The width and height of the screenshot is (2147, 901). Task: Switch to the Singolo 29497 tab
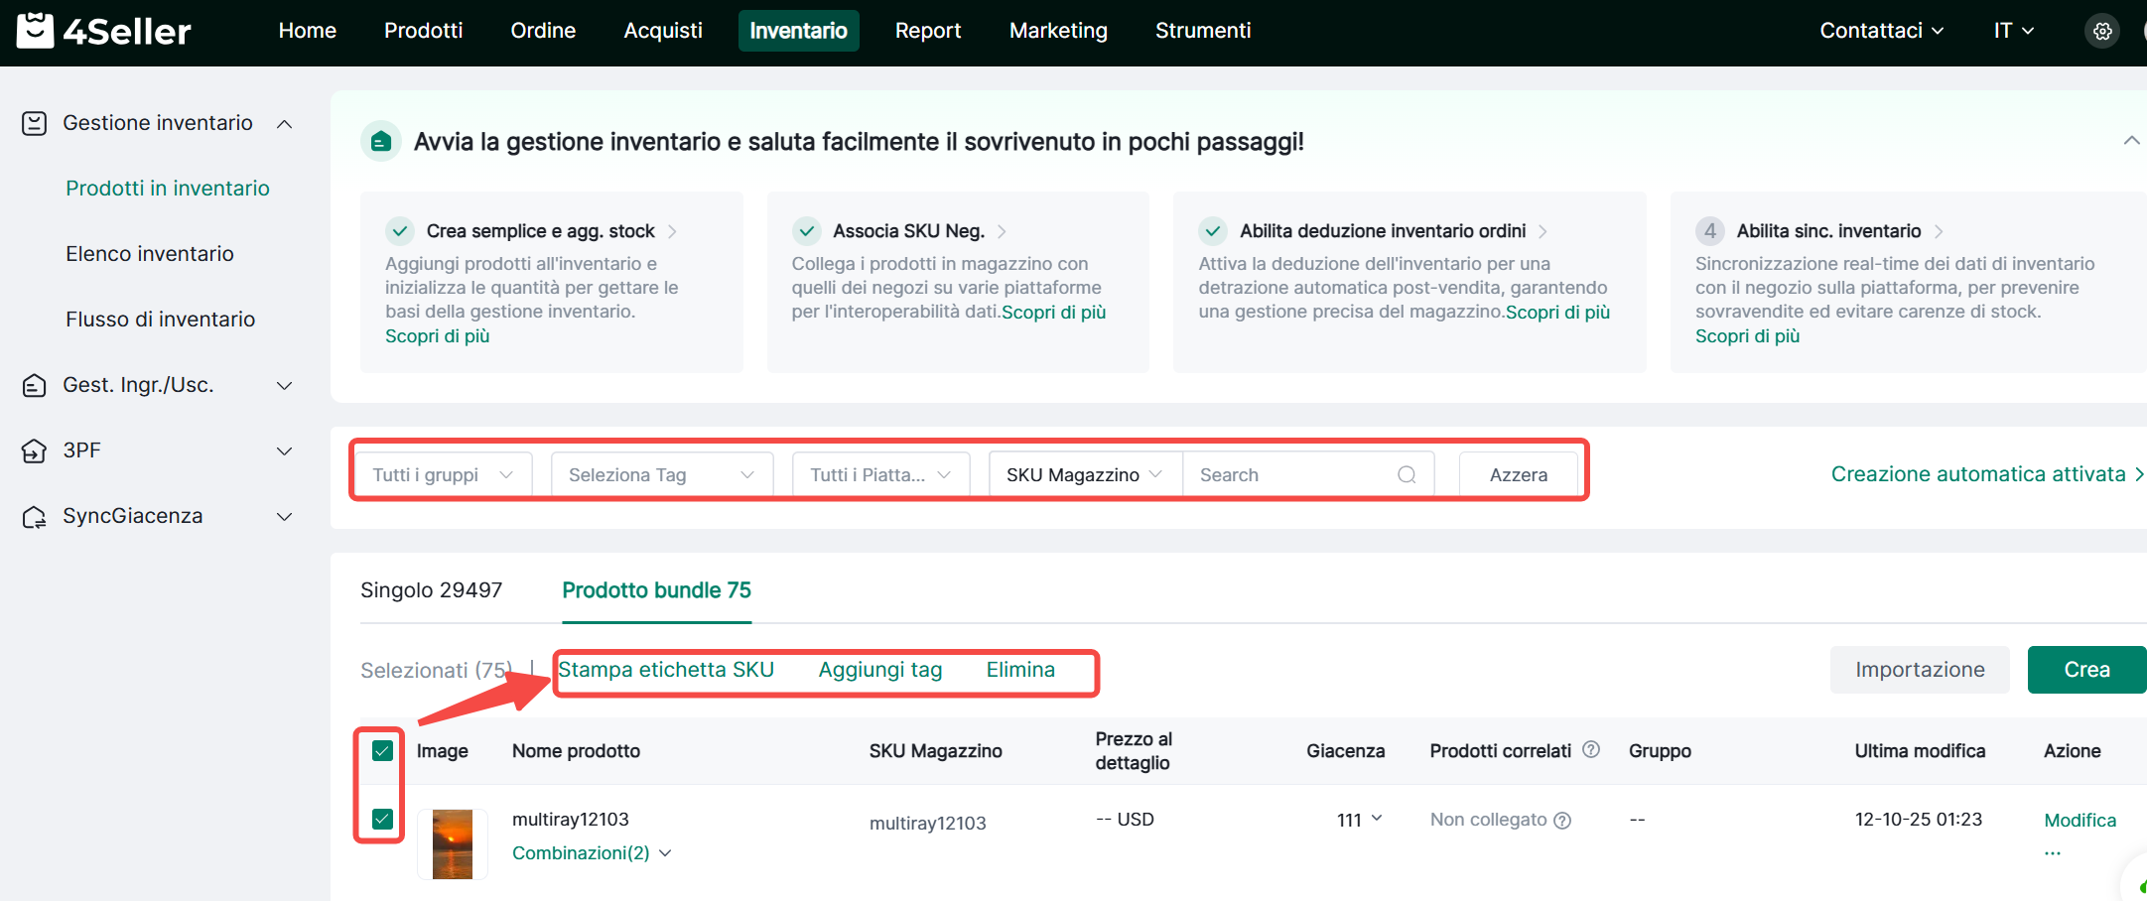pyautogui.click(x=431, y=590)
